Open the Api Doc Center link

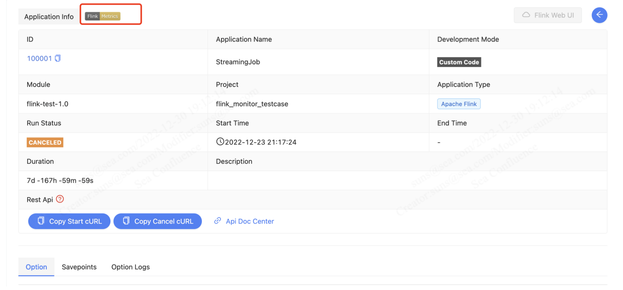pos(250,221)
